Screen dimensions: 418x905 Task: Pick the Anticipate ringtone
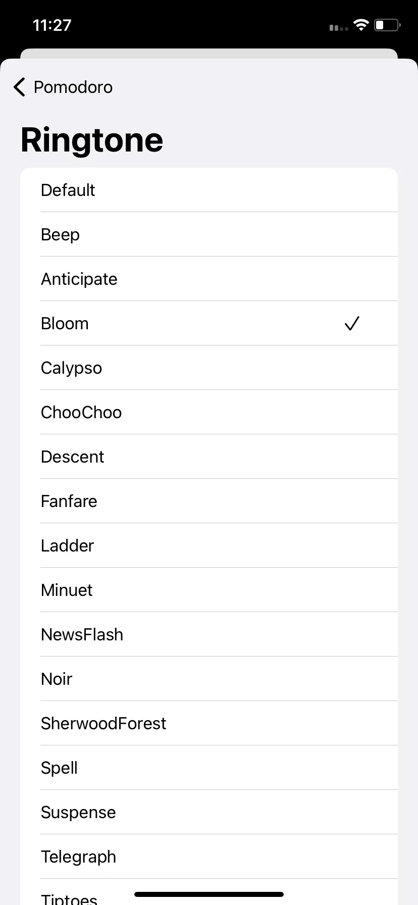pos(209,279)
